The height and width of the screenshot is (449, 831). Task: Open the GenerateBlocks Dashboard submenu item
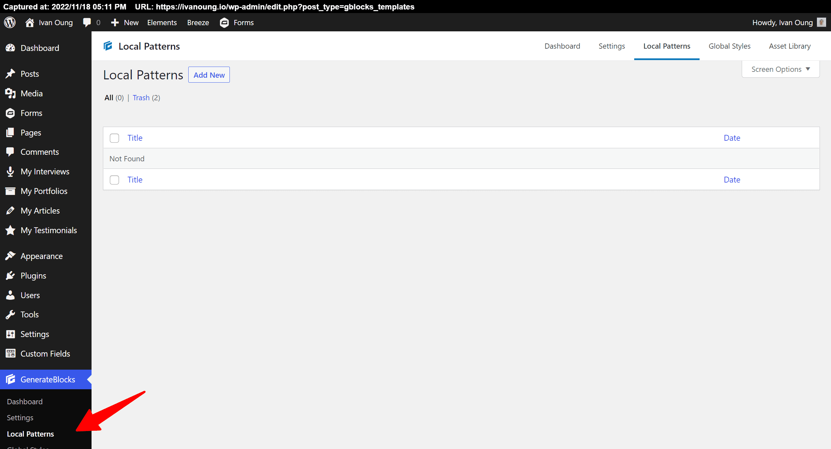[25, 402]
